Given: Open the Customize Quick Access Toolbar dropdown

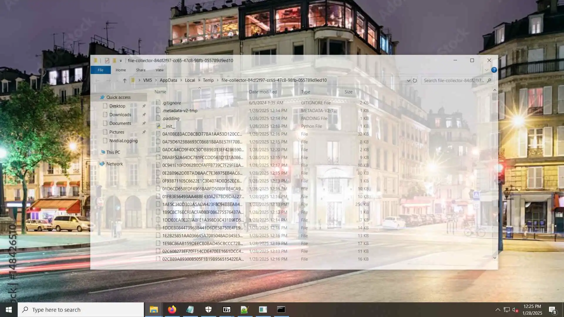Looking at the screenshot, I should [x=121, y=61].
